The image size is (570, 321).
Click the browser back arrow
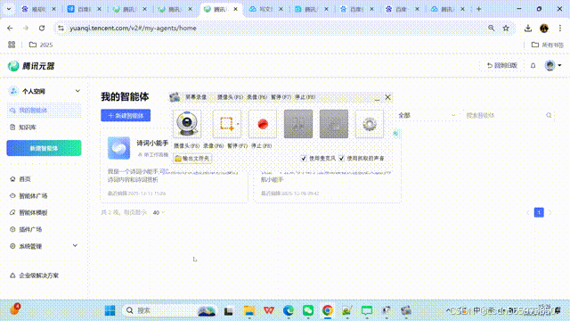(10, 28)
